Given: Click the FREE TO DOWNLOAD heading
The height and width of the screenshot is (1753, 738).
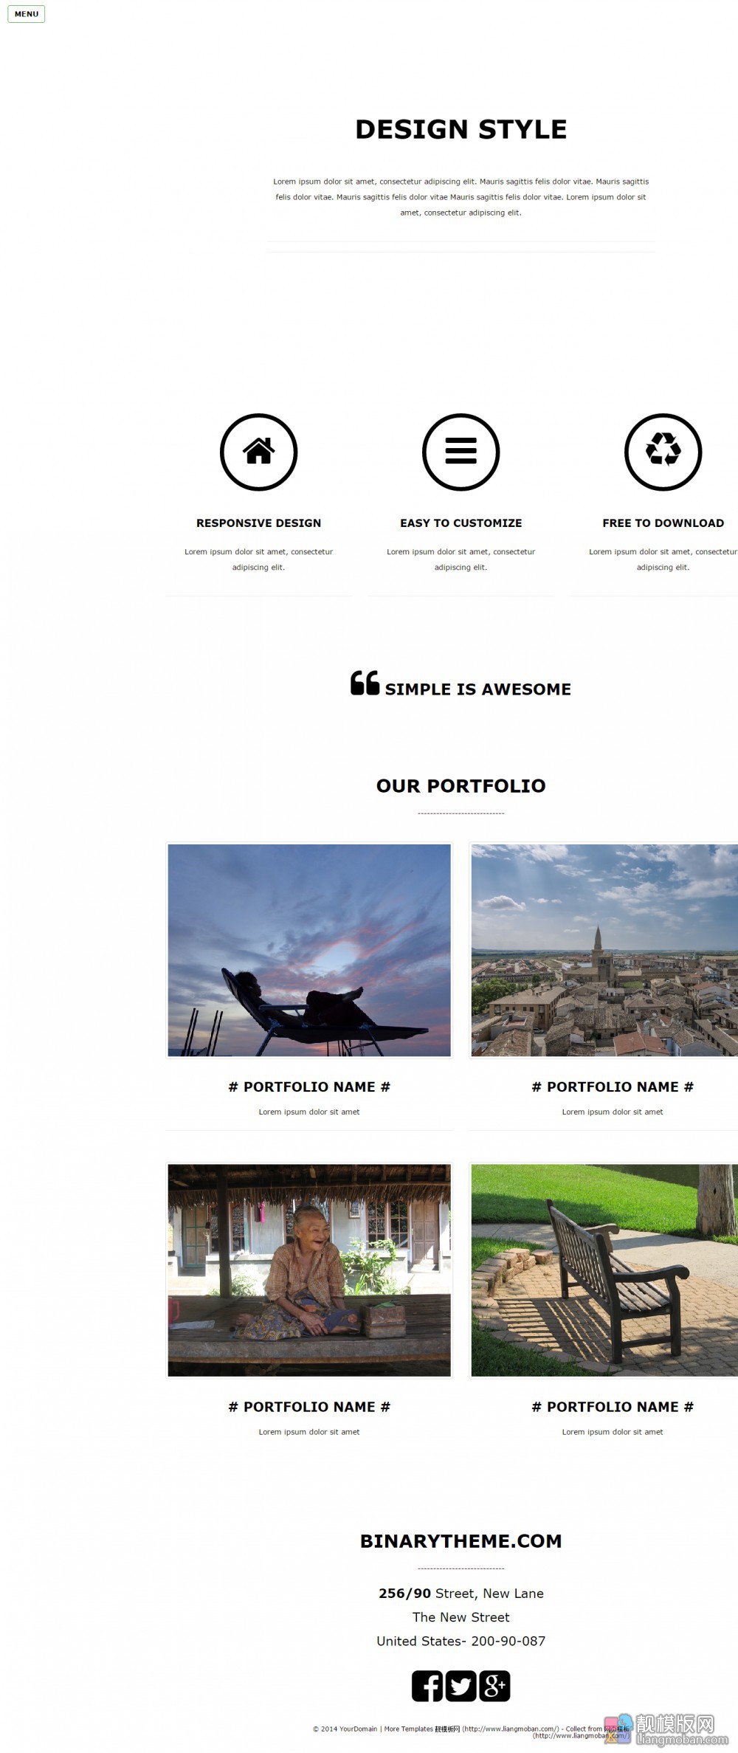Looking at the screenshot, I should click(x=663, y=523).
